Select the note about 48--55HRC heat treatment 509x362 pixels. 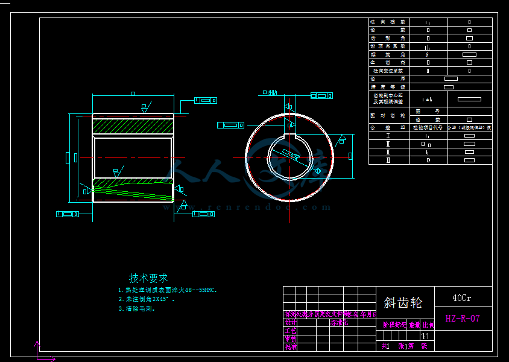pyautogui.click(x=168, y=290)
